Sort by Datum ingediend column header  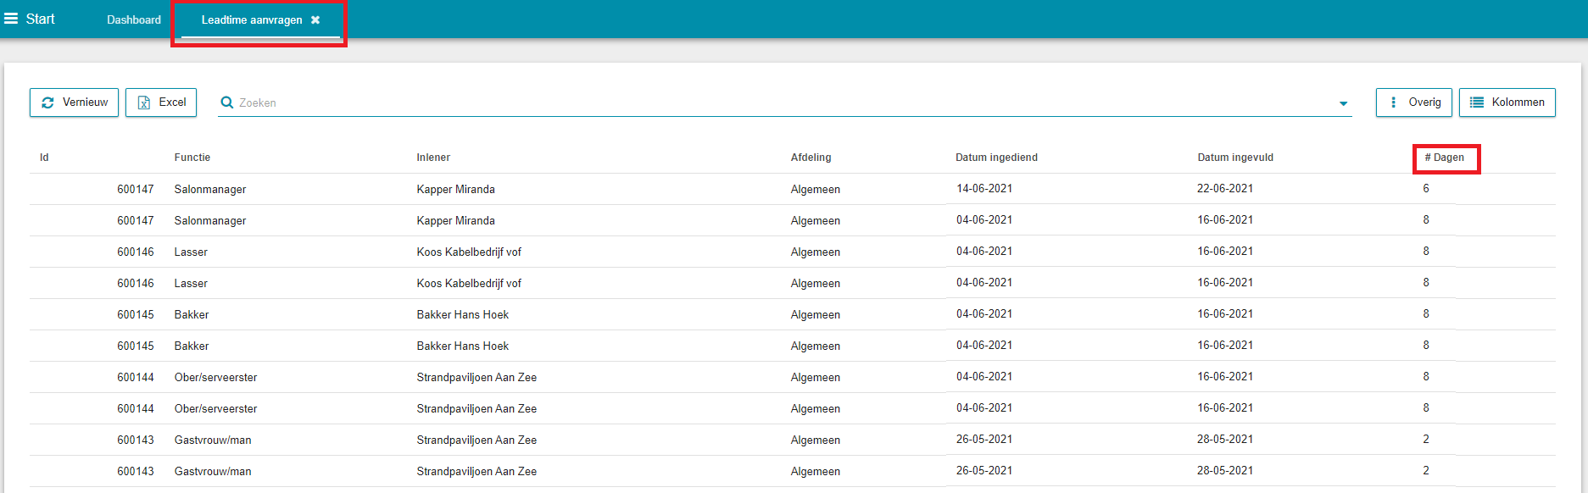pyautogui.click(x=996, y=158)
